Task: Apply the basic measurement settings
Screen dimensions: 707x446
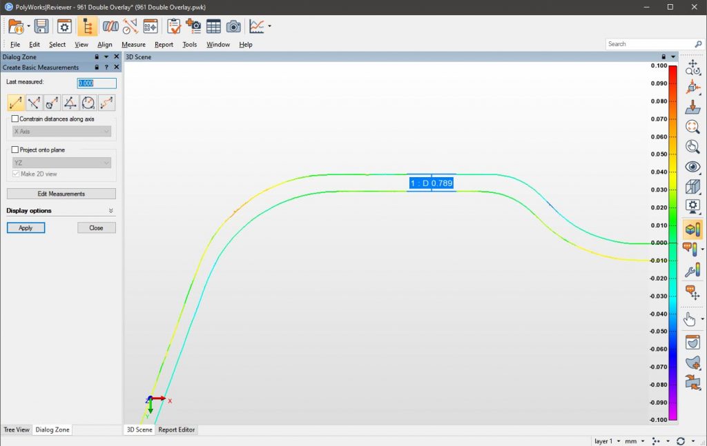Action: 26,227
